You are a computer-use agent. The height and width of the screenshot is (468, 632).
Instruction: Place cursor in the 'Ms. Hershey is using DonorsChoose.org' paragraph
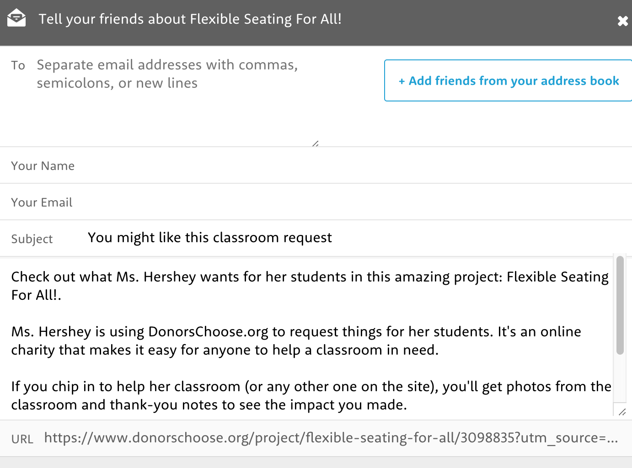click(296, 340)
